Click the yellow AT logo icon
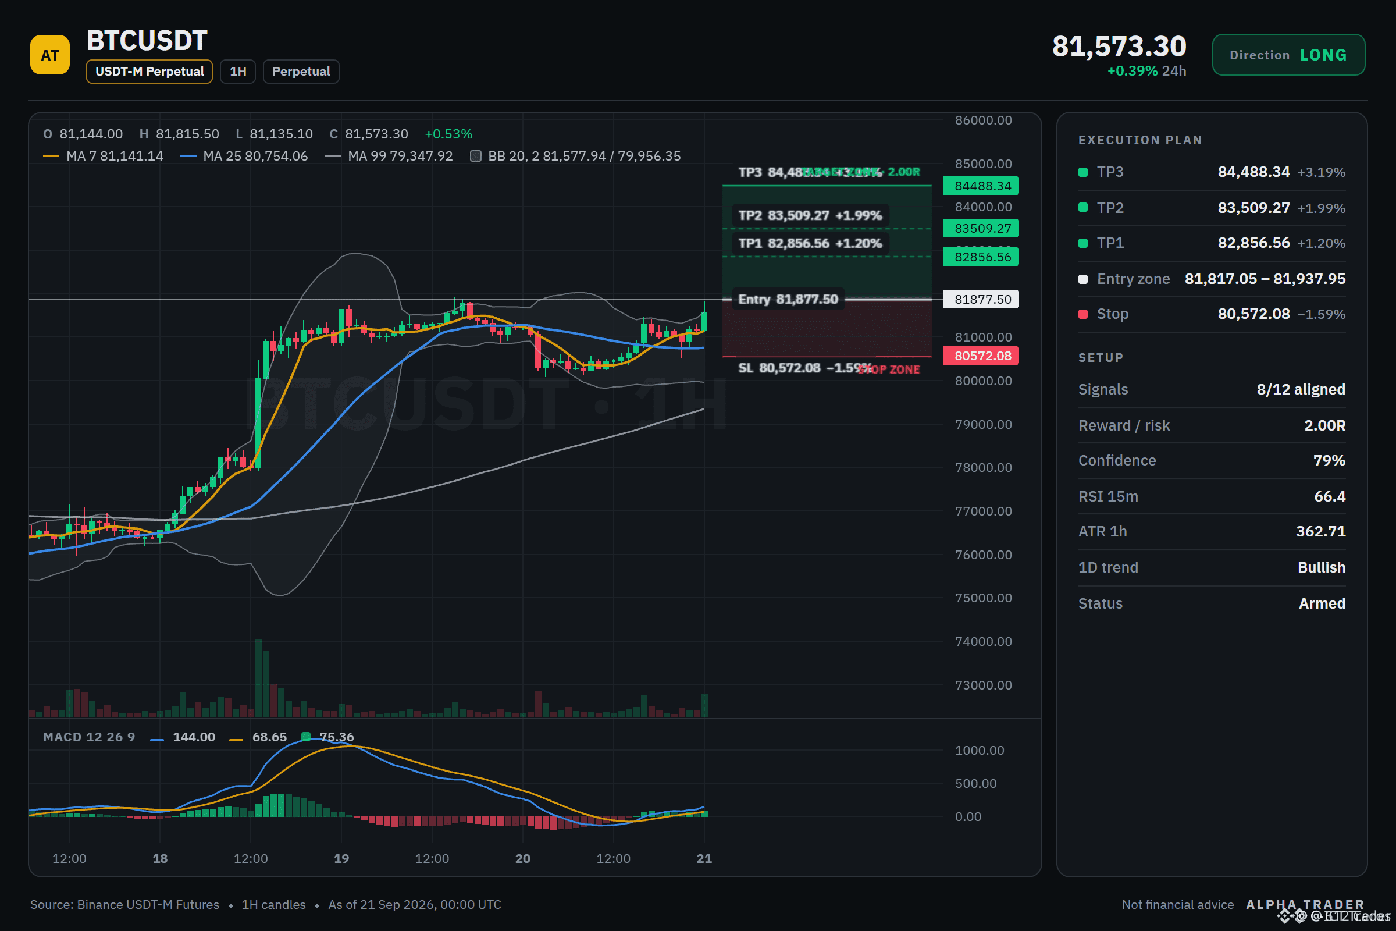 tap(50, 55)
